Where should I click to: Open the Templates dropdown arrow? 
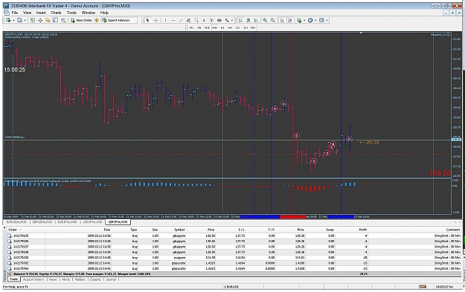(327, 21)
